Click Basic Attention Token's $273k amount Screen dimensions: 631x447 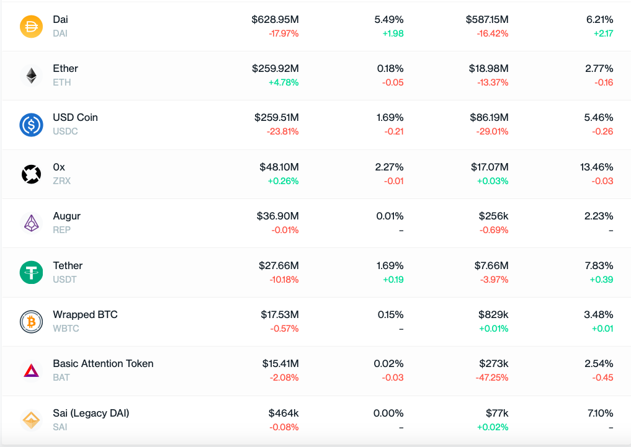(494, 363)
